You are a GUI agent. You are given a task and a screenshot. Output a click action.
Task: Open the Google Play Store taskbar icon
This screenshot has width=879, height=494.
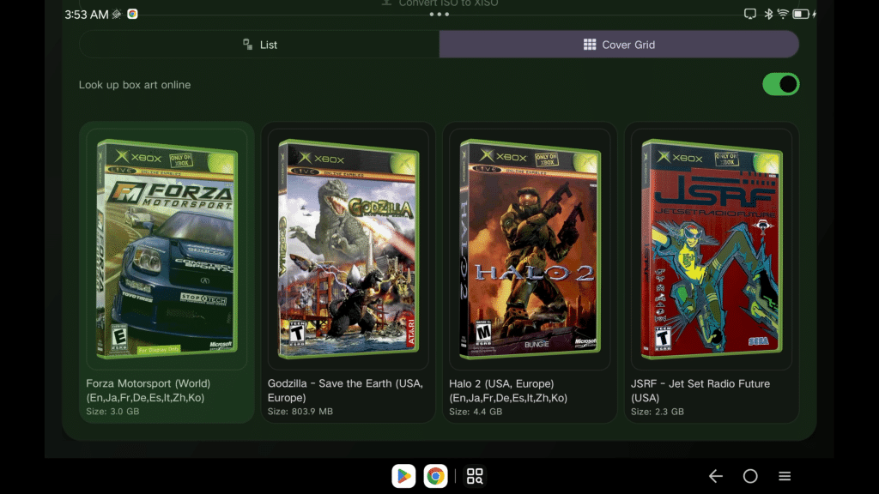403,476
